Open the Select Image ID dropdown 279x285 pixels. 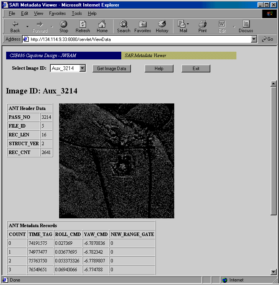83,68
